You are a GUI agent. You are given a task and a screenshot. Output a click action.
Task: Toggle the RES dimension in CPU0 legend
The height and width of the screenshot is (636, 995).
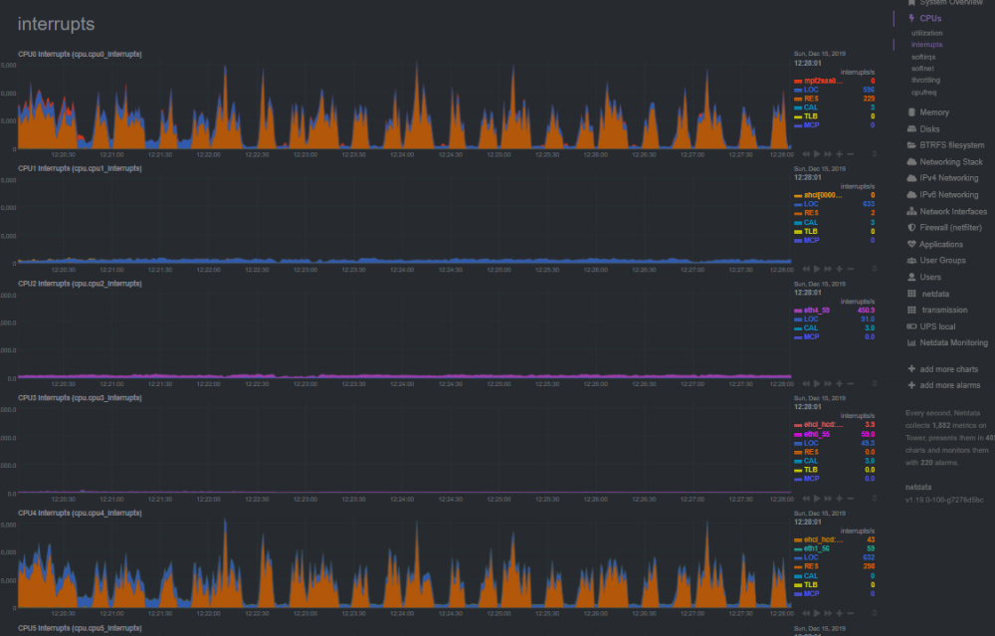tap(811, 99)
